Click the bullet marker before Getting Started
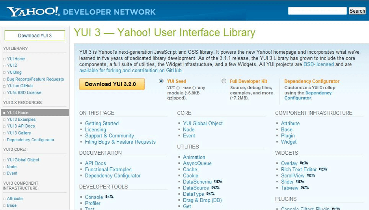The height and width of the screenshot is (210, 369). point(81,123)
